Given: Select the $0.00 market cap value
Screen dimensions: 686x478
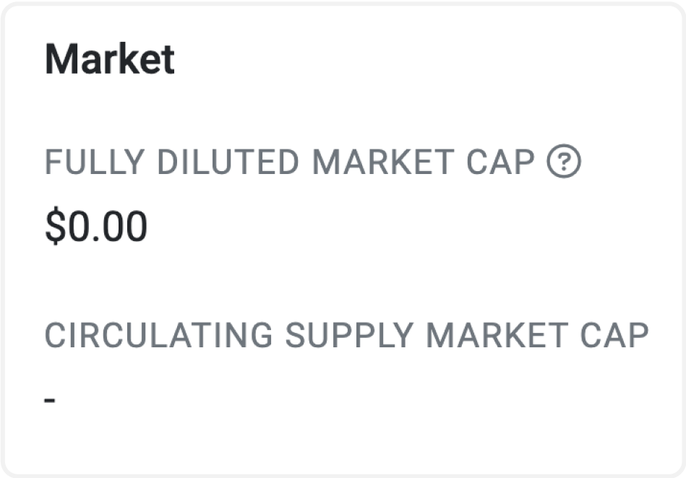Looking at the screenshot, I should point(96,226).
